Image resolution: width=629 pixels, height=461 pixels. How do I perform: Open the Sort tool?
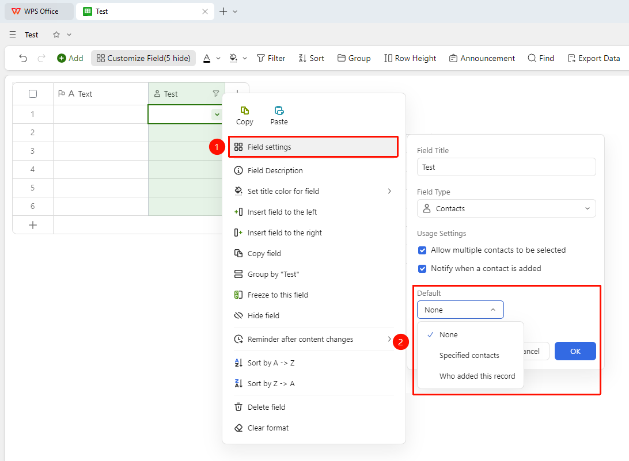(311, 59)
